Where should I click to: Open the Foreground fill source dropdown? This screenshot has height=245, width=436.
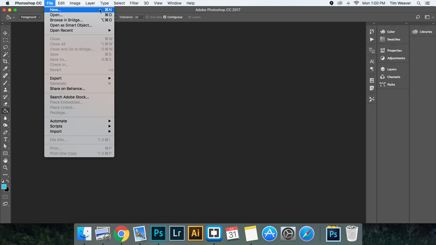click(x=31, y=17)
